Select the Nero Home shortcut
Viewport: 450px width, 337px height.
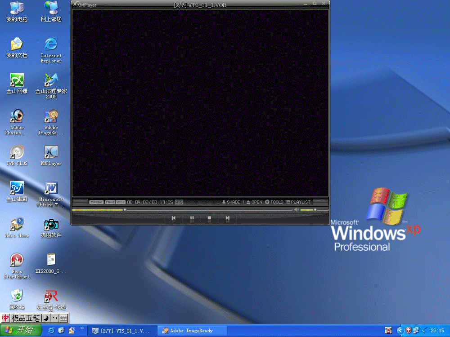click(x=17, y=227)
